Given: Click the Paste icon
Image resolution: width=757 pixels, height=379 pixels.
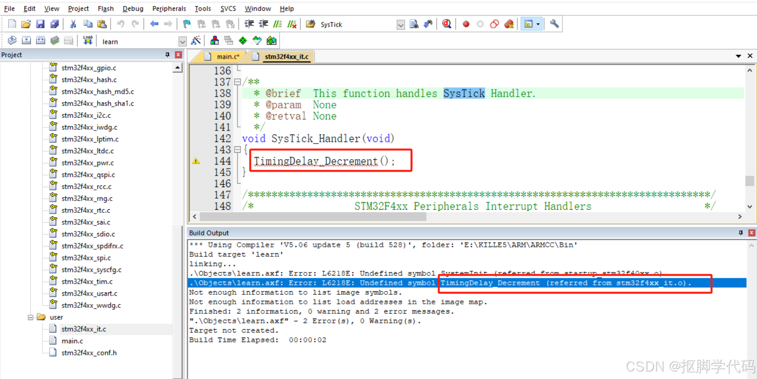Looking at the screenshot, I should (102, 24).
